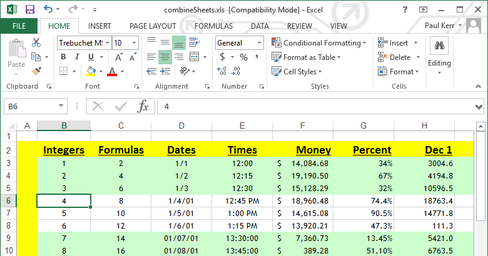Open Find & Select binoculars
Image resolution: width=488 pixels, height=256 pixels.
[439, 46]
